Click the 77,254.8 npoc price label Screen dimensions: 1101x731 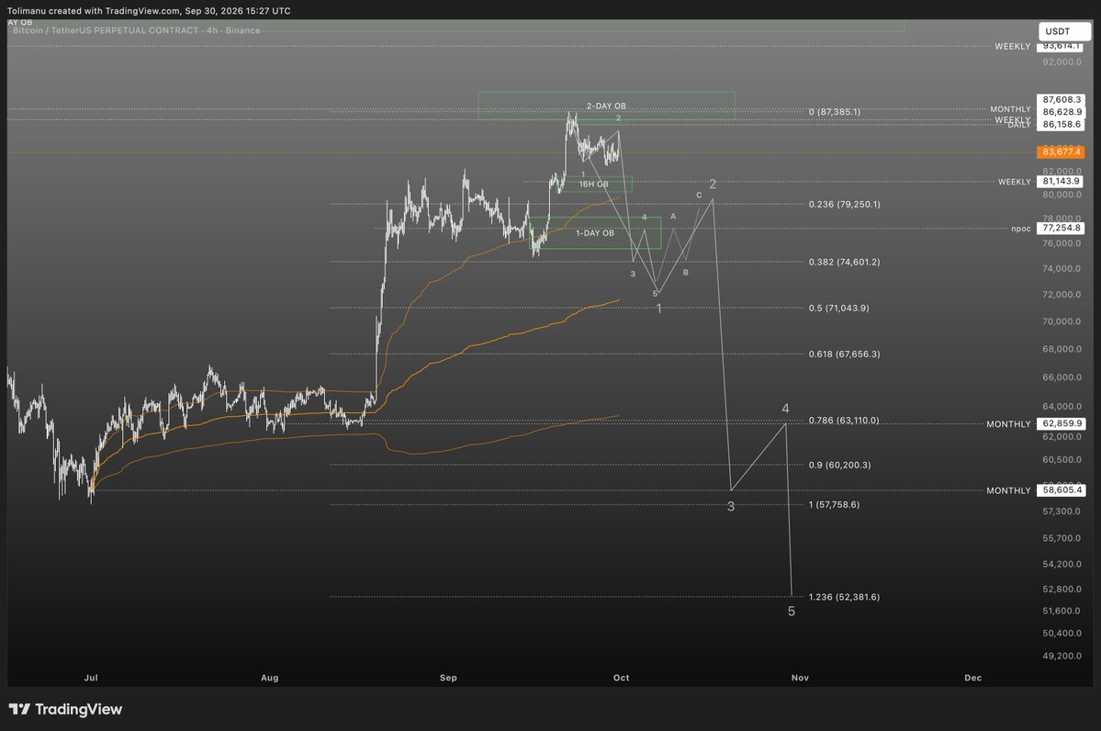(1061, 229)
